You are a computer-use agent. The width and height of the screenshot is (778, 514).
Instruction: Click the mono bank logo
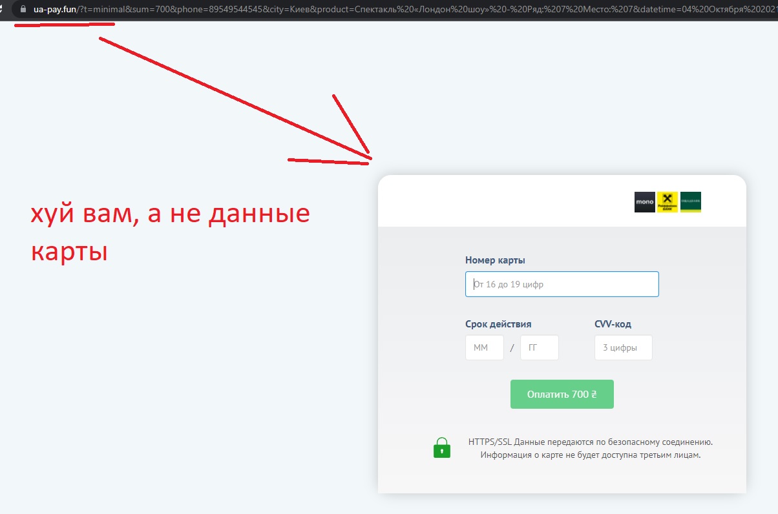coord(644,202)
